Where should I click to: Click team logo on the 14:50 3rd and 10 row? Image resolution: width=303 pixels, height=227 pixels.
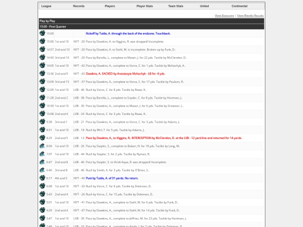tap(42, 57)
